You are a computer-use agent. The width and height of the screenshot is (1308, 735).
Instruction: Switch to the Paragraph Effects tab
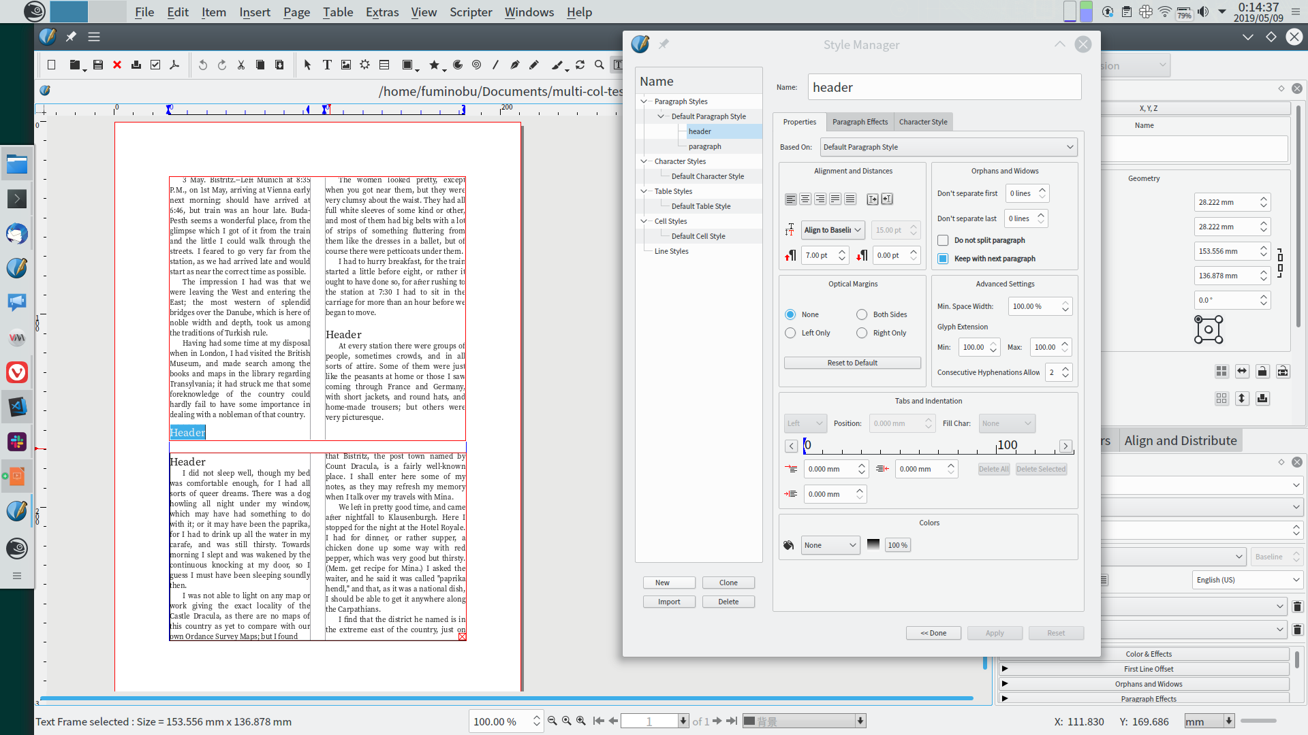coord(860,122)
